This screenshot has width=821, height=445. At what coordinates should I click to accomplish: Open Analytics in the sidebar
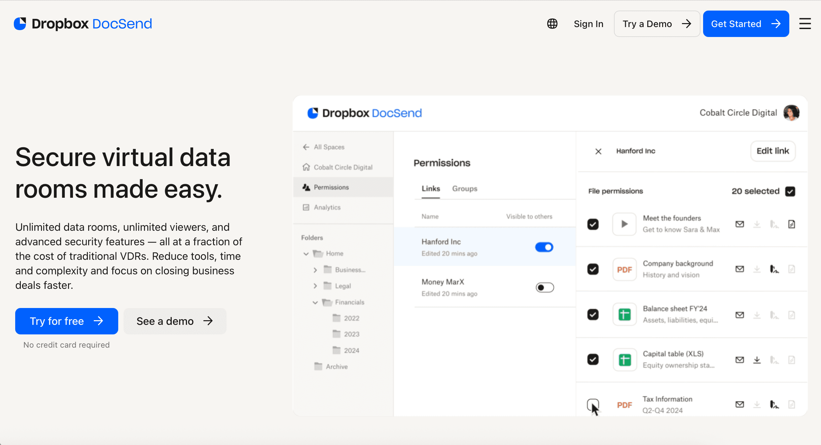[x=327, y=207]
